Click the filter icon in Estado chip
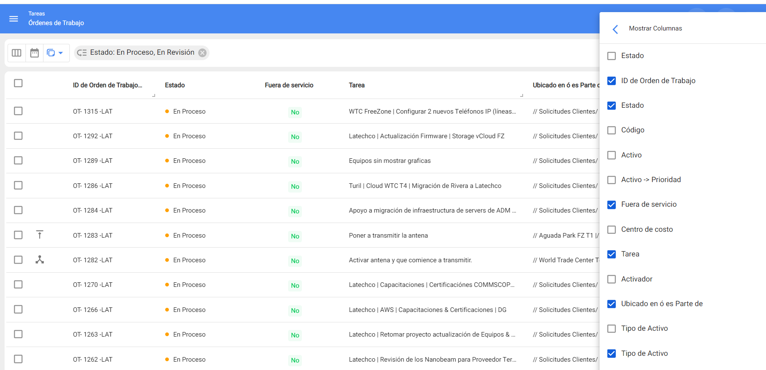 [x=82, y=53]
